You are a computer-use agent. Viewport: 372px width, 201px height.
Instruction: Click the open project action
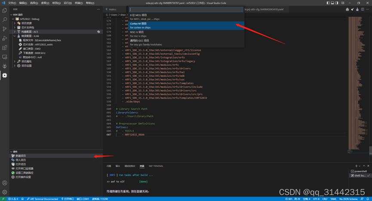(x=56, y=164)
